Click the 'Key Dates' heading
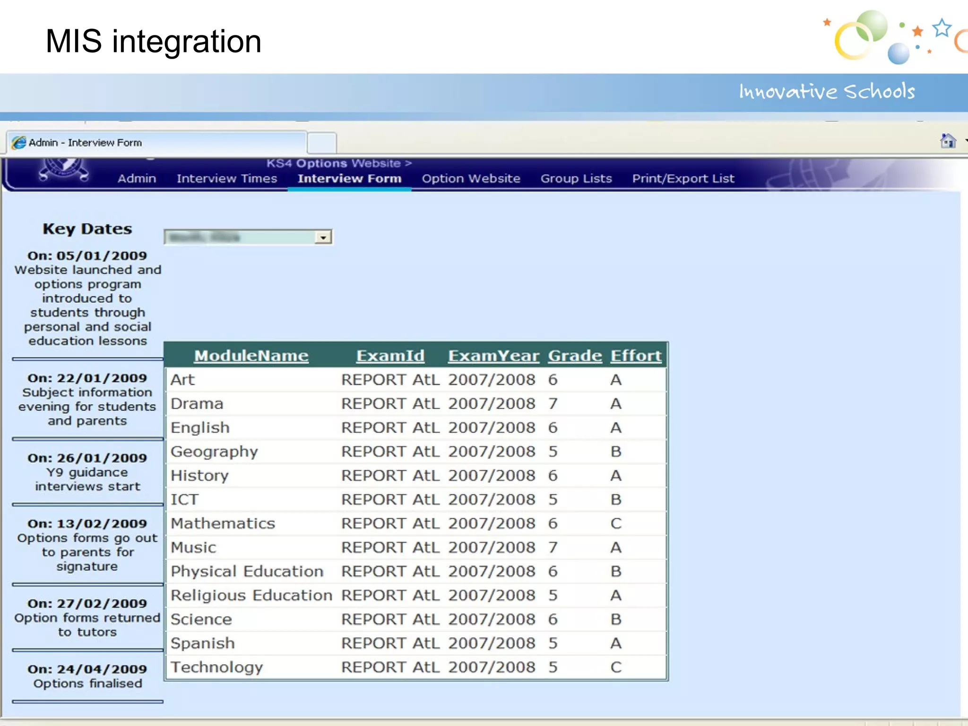Image resolution: width=968 pixels, height=726 pixels. (x=87, y=229)
